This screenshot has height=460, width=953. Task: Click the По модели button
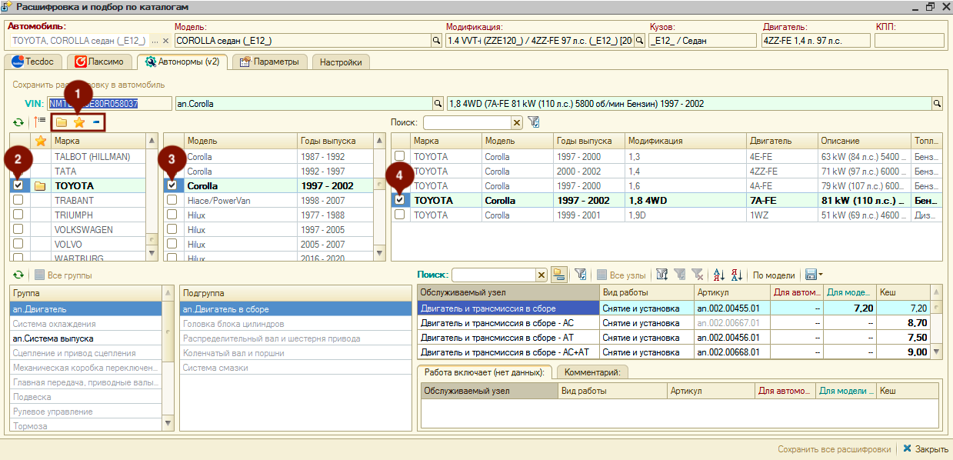coord(774,275)
